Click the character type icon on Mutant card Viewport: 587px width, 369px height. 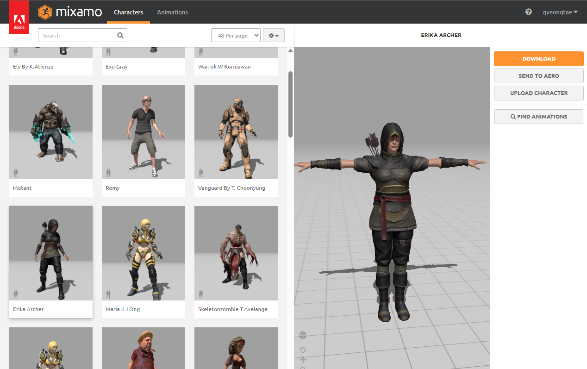tap(16, 173)
